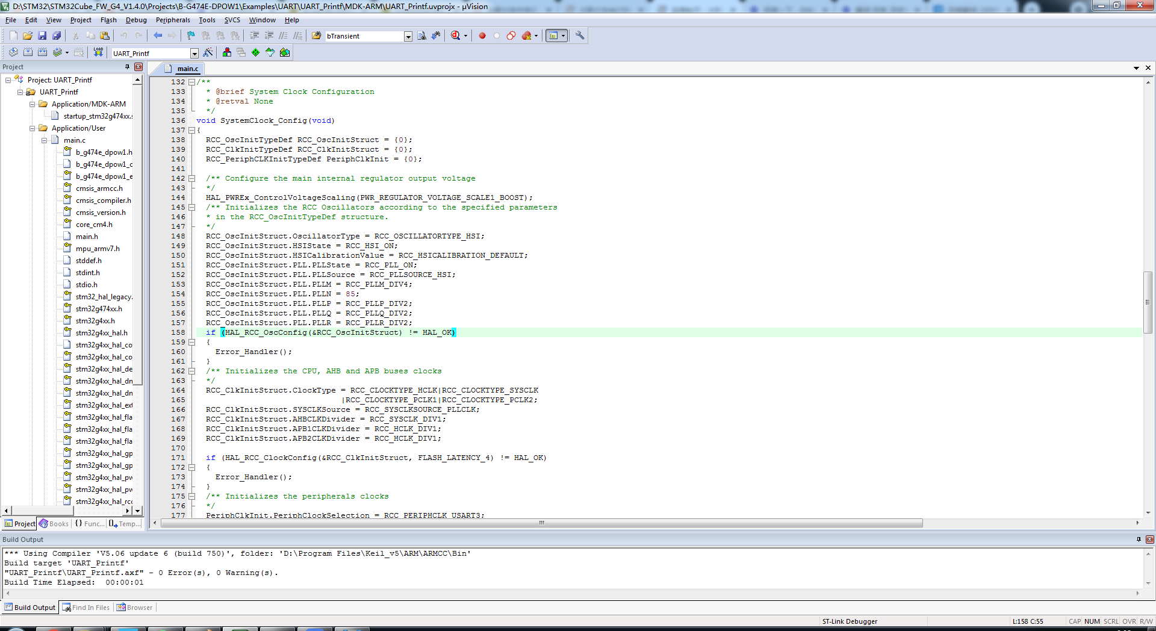
Task: Click the Select Software Packs icon
Action: coord(270,53)
